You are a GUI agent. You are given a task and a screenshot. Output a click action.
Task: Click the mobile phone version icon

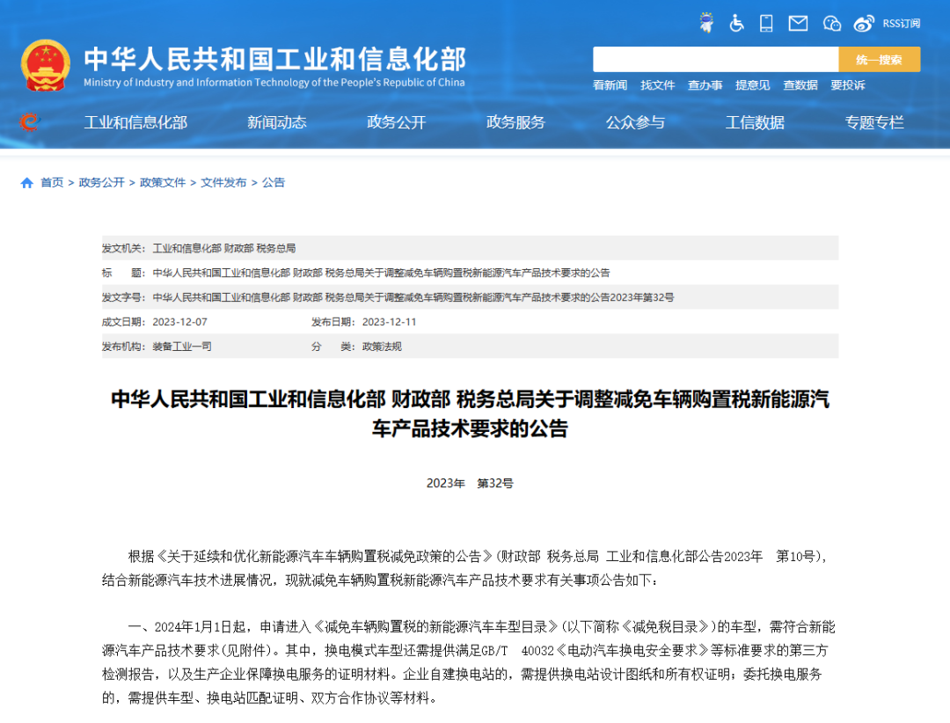pos(766,23)
